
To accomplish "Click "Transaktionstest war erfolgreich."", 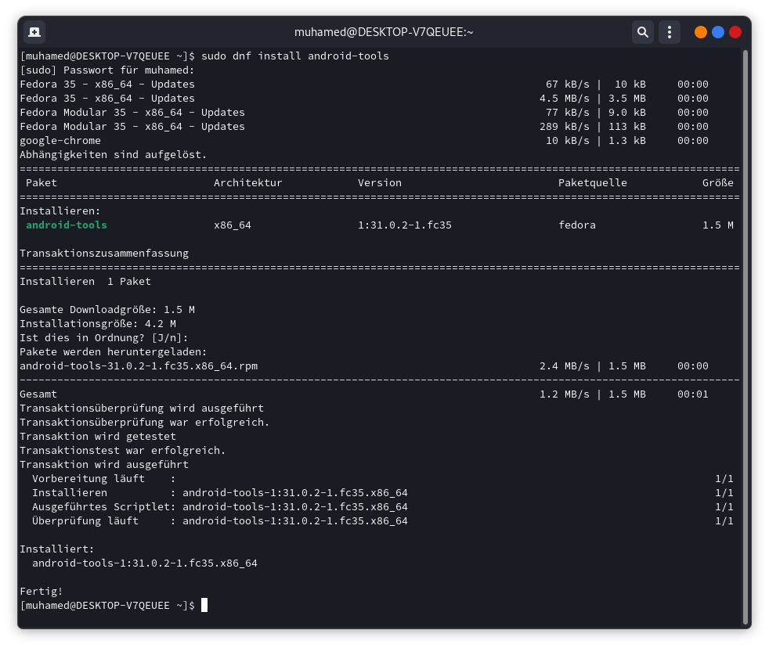I will tap(123, 451).
